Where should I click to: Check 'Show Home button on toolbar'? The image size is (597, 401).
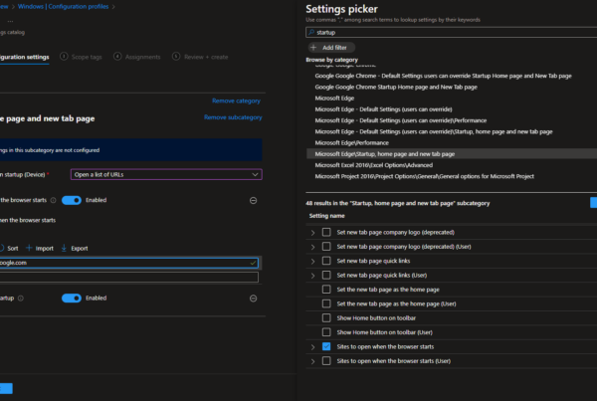coord(326,318)
